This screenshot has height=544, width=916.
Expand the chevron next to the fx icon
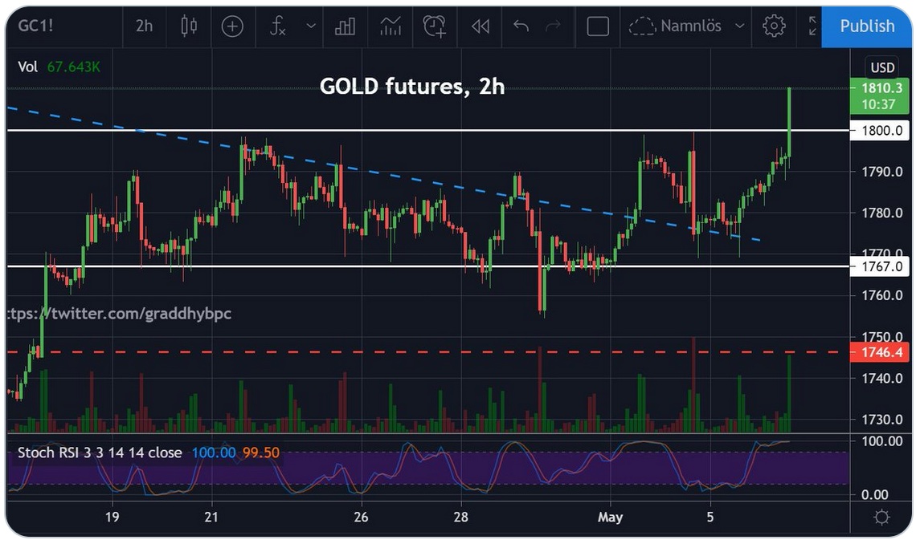tap(311, 26)
